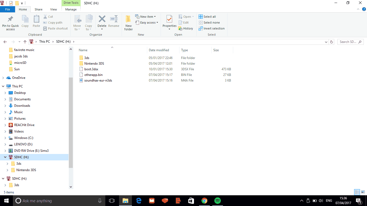Screen dimensions: 367x206
Task: Click the Cortana Ask me anything box
Action: click(x=59, y=201)
